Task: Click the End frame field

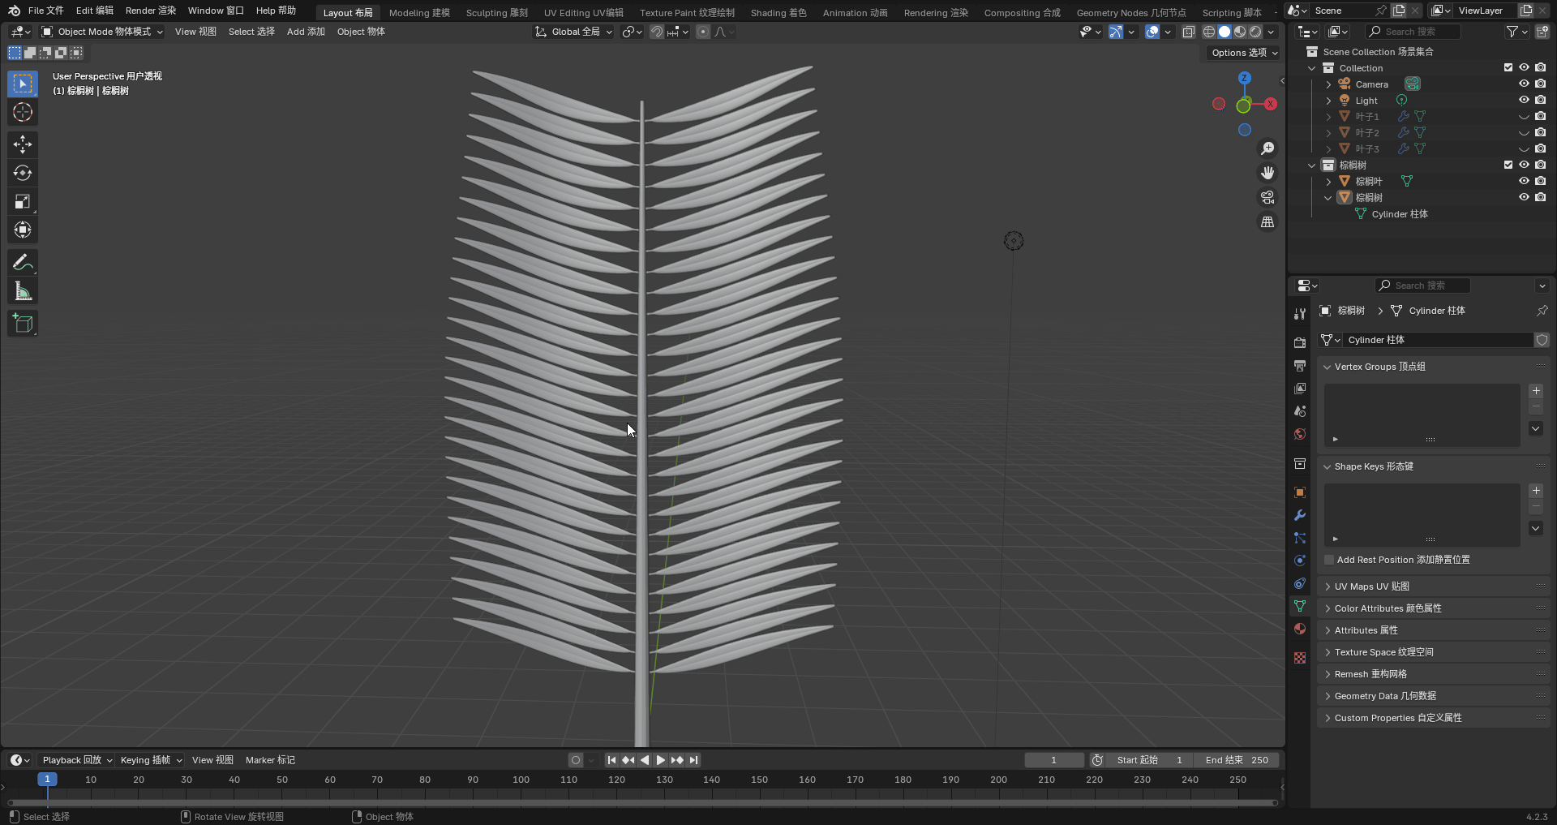Action: tap(1236, 760)
